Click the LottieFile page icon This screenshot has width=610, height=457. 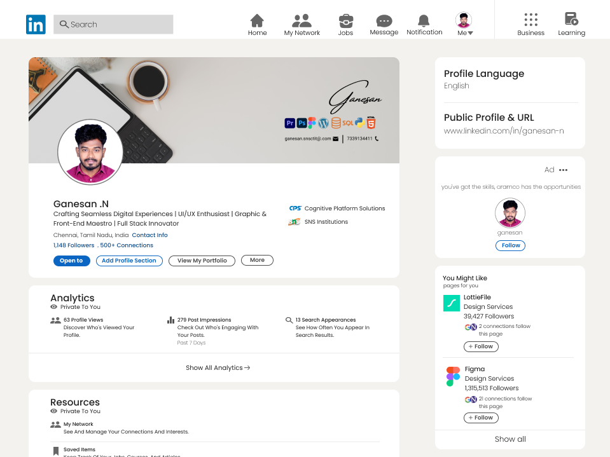[x=451, y=303]
